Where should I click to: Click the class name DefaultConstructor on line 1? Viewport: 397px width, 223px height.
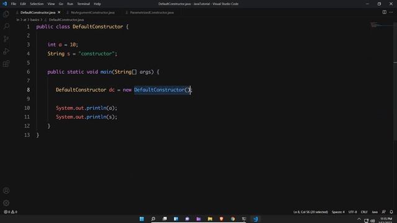[98, 27]
